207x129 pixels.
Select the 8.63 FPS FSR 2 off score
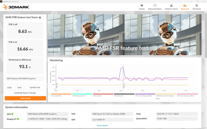click(x=25, y=31)
